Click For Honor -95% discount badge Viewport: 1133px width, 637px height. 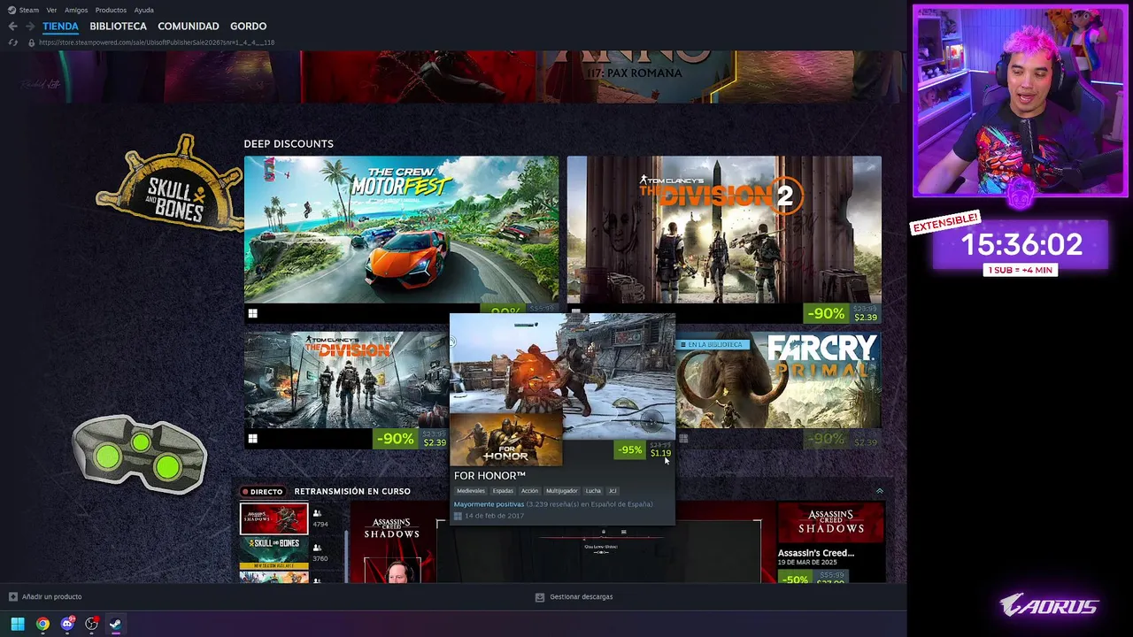pos(629,450)
